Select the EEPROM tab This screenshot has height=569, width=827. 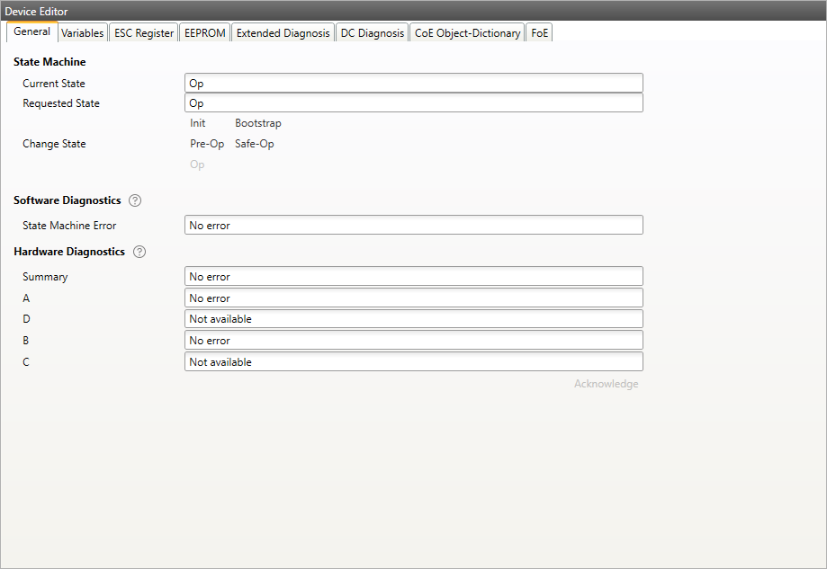click(204, 33)
